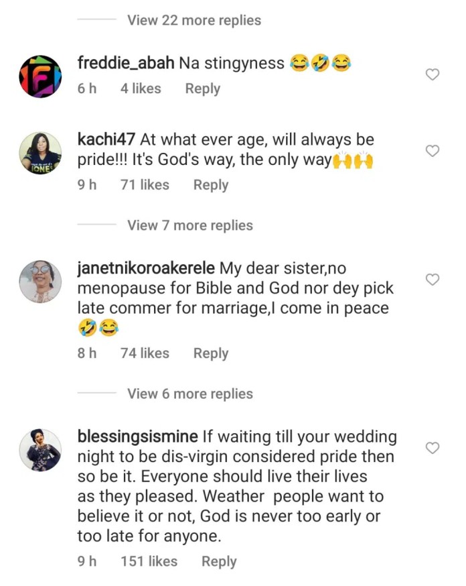This screenshot has width=466, height=586.
Task: Heart janetnikoroakerele's comment
Action: pos(433,279)
